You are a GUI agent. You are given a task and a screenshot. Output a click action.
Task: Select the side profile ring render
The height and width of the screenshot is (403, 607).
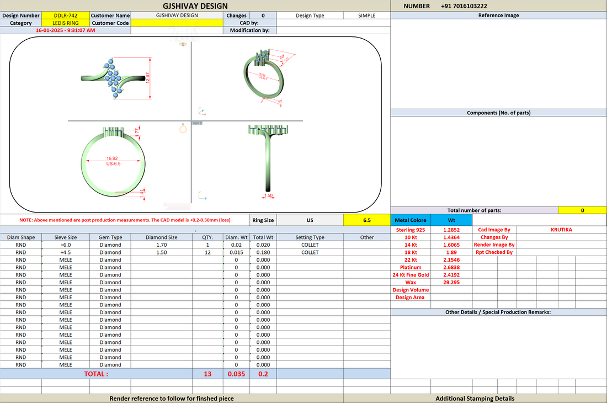(x=268, y=161)
